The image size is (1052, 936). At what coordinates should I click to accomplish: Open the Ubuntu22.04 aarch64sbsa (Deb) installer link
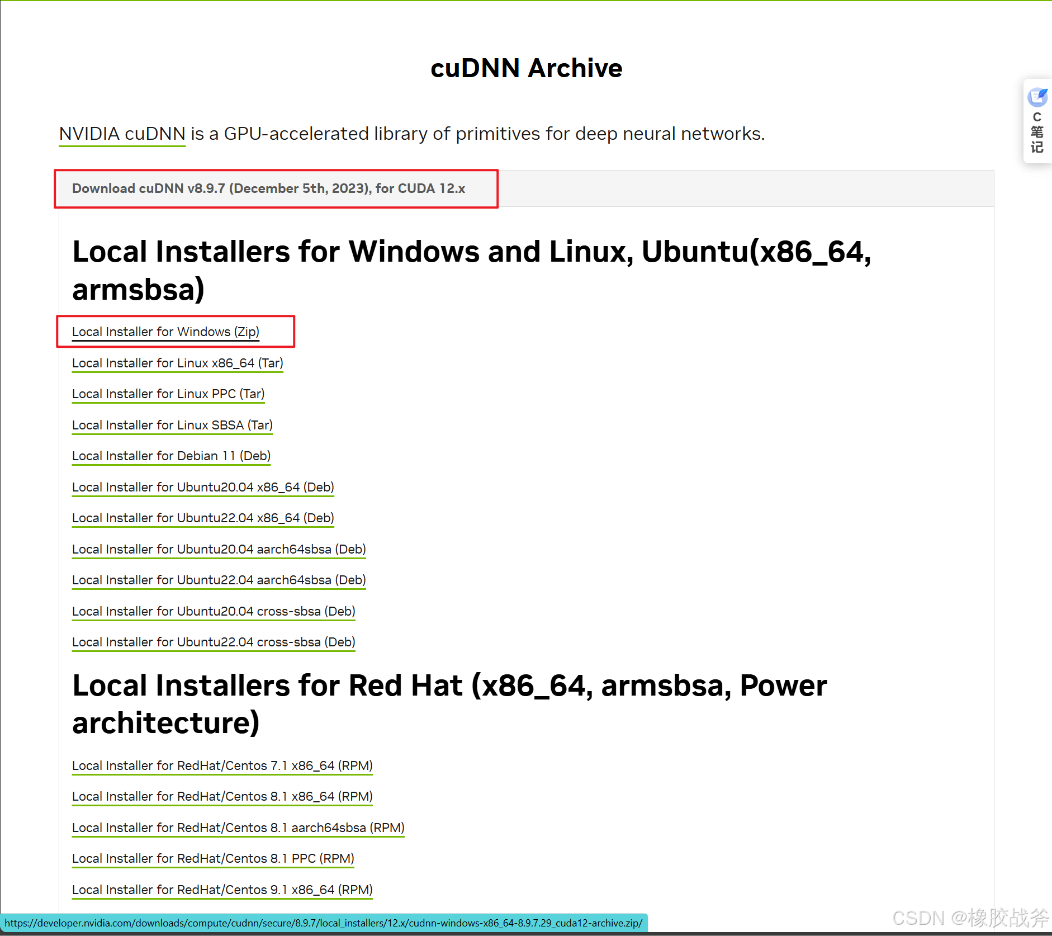tap(219, 580)
